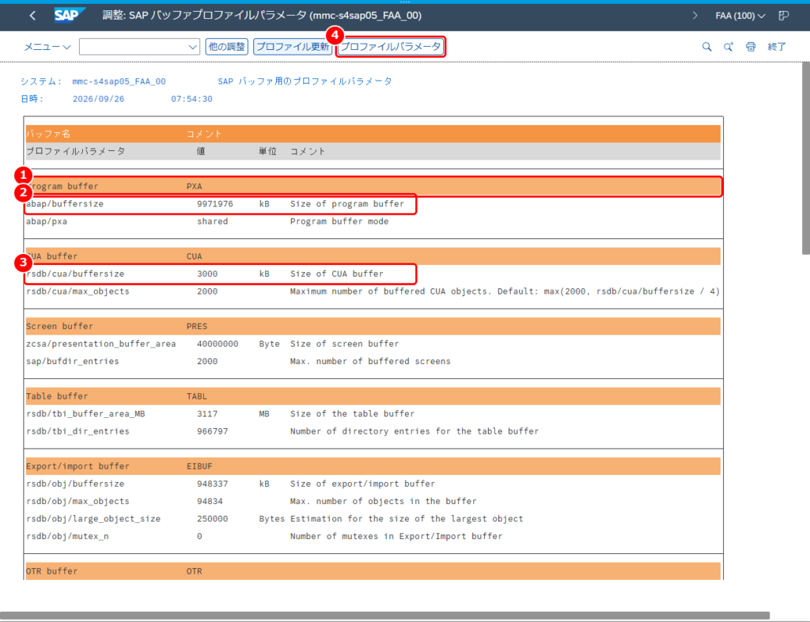Select abap/buffersize parameter
Viewport: 810px width, 622px height.
pyautogui.click(x=65, y=203)
